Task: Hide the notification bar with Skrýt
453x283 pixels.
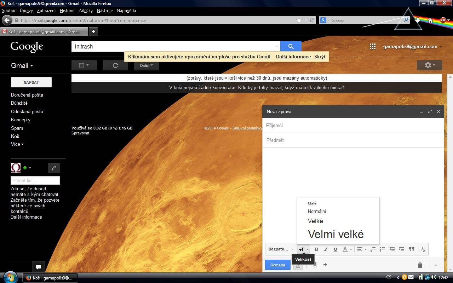Action: pos(320,57)
